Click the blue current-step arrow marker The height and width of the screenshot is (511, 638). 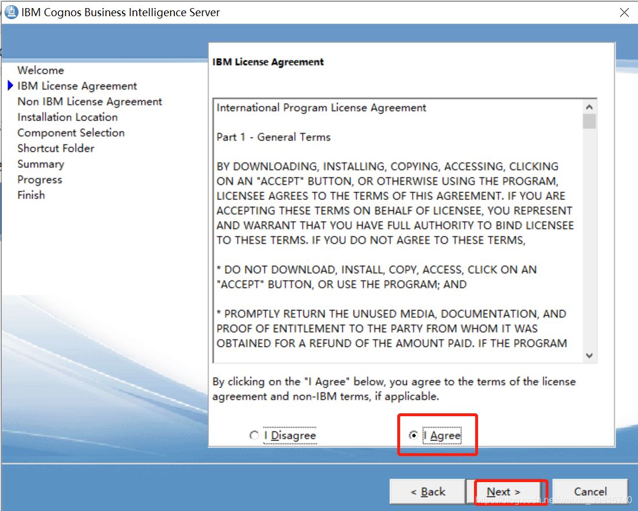point(10,86)
